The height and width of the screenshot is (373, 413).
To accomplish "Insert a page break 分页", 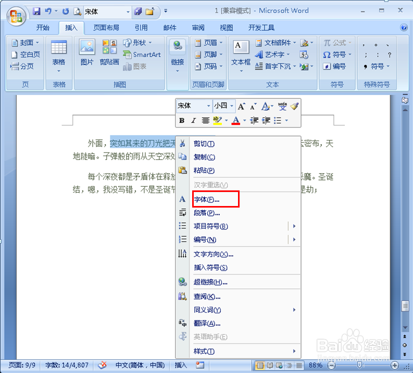I will click(22, 66).
